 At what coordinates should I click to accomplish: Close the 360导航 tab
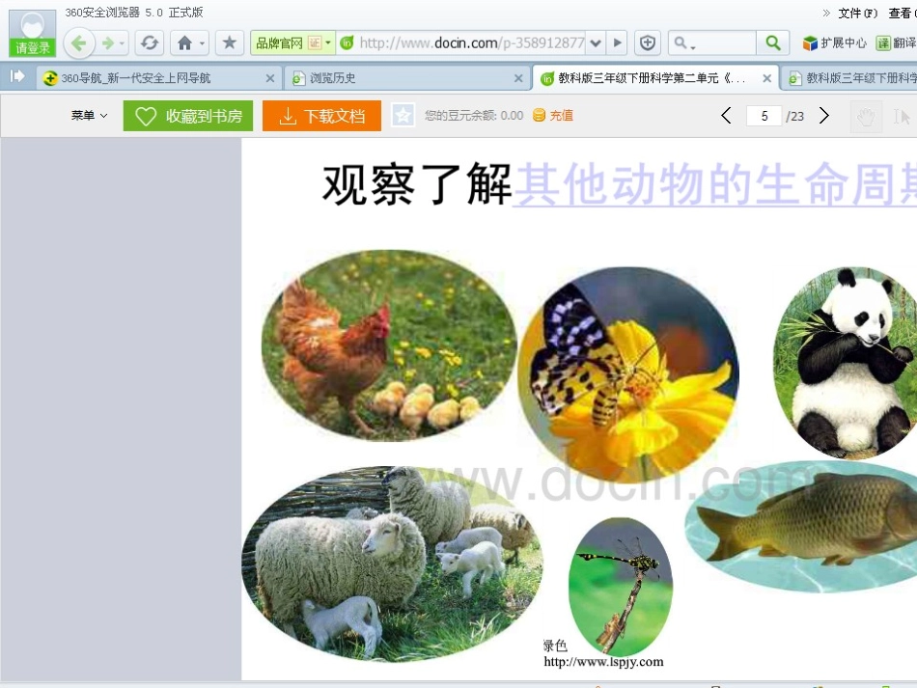click(x=269, y=78)
